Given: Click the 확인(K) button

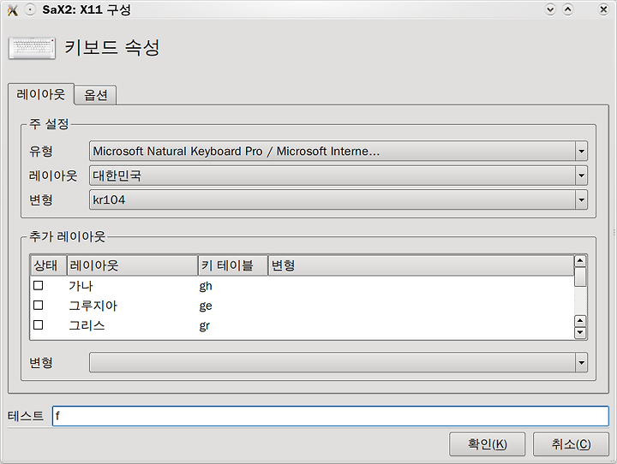Looking at the screenshot, I should [487, 444].
